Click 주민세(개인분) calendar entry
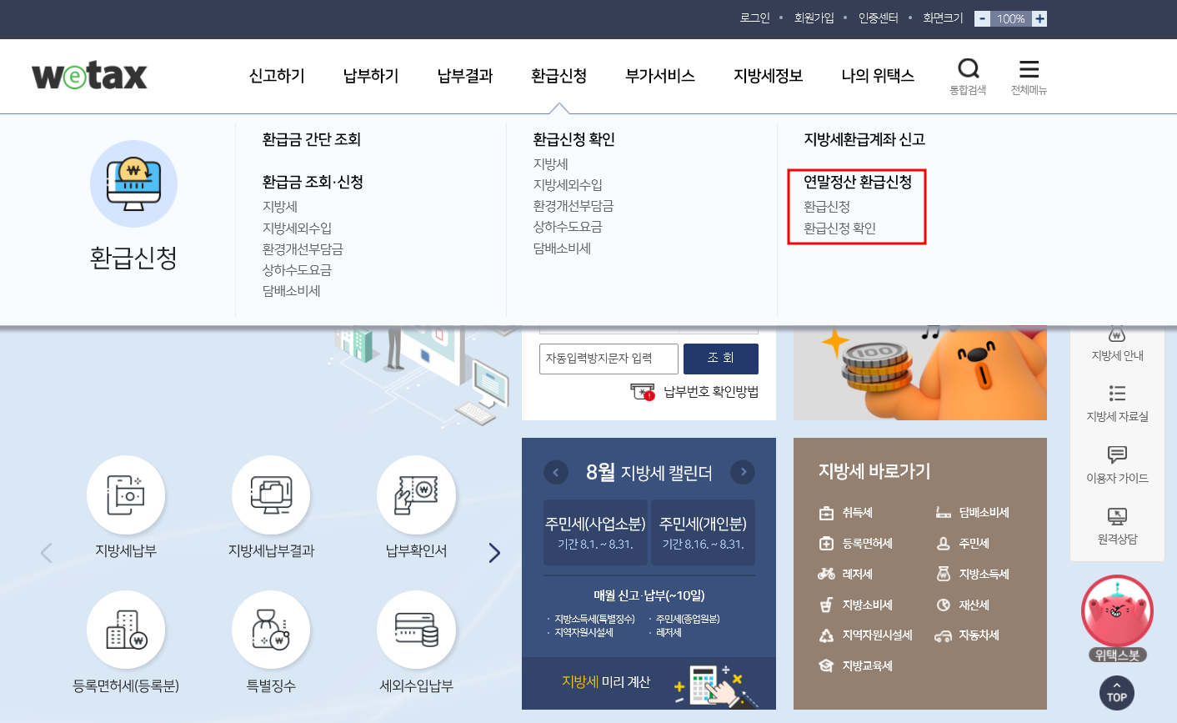 tap(703, 532)
